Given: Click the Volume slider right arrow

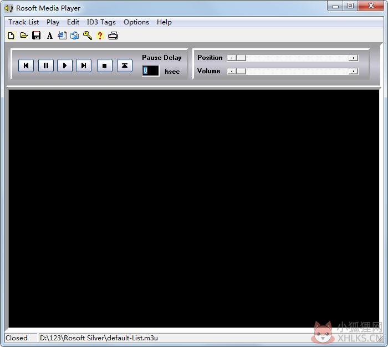Looking at the screenshot, I should click(354, 72).
